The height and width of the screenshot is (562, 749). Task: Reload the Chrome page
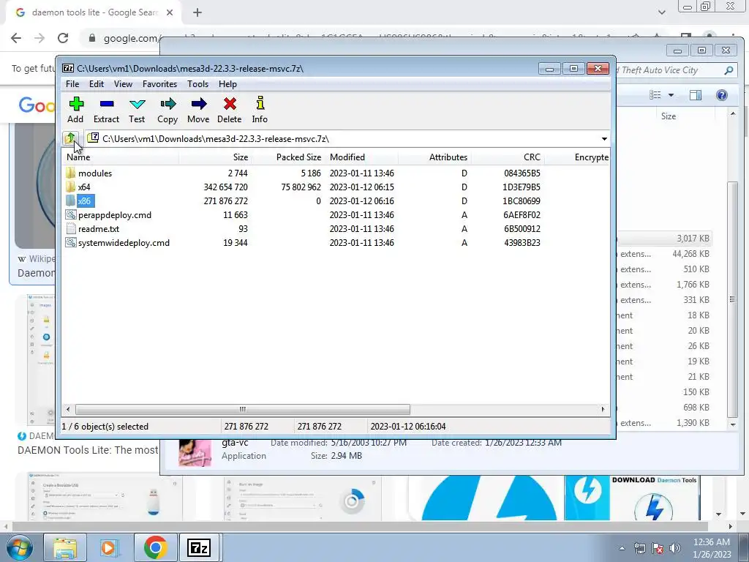click(x=63, y=38)
